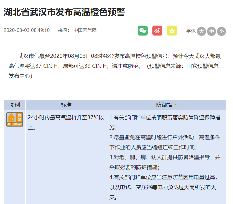Click the yellow star favorites icon

(172, 31)
